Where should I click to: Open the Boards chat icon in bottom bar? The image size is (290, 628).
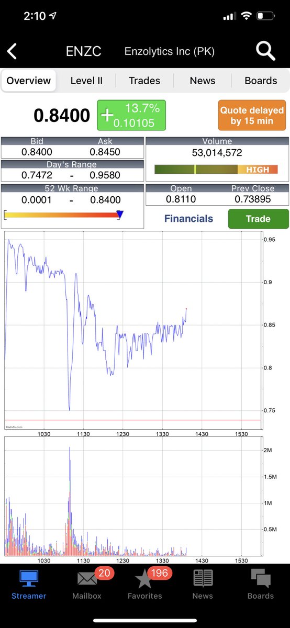point(260,579)
